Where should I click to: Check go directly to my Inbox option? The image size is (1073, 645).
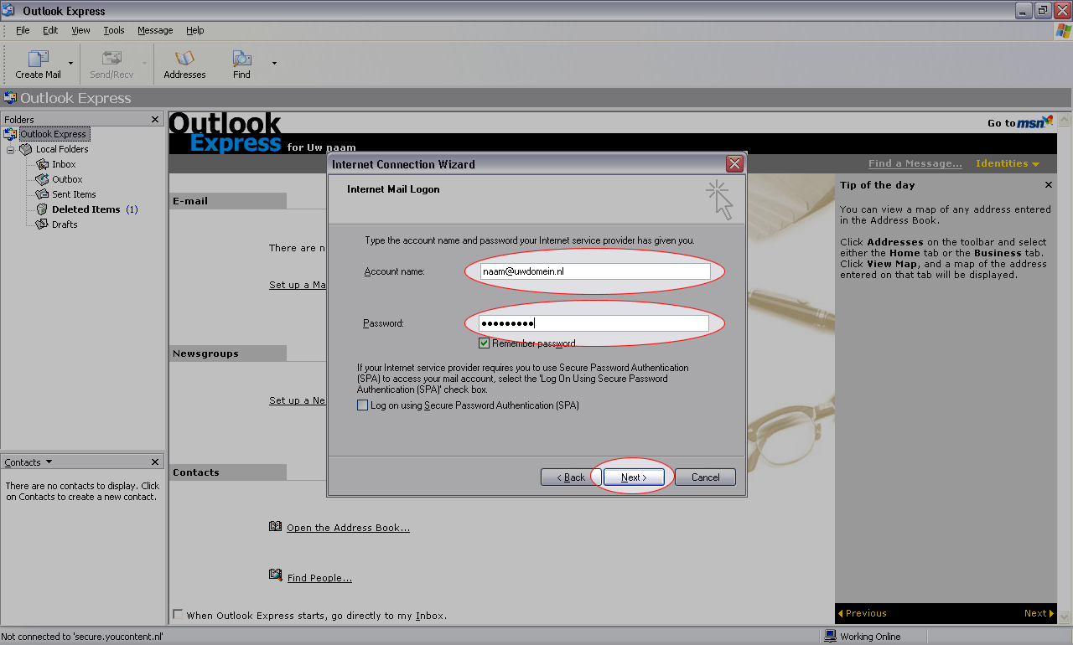tap(178, 615)
